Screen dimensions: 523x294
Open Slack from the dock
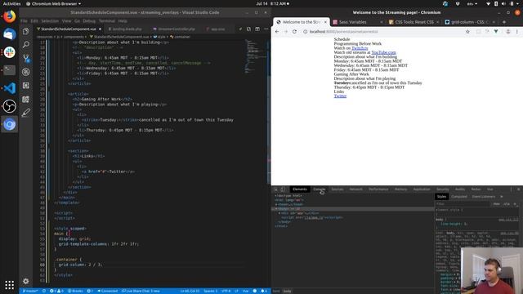pyautogui.click(x=9, y=52)
